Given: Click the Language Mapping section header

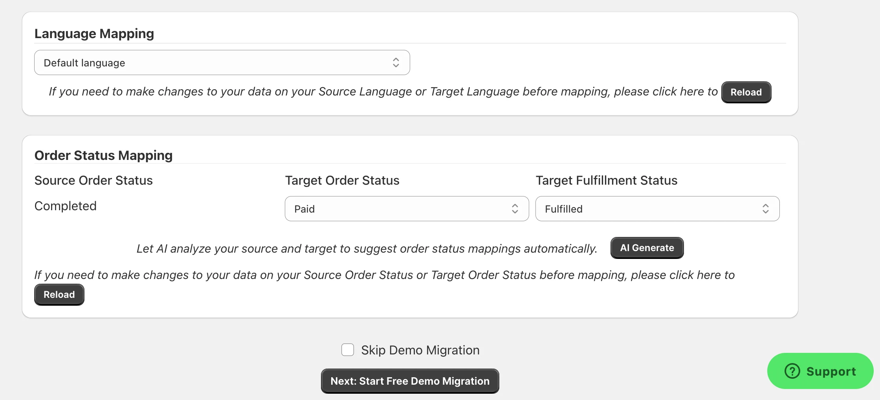Looking at the screenshot, I should pos(94,33).
